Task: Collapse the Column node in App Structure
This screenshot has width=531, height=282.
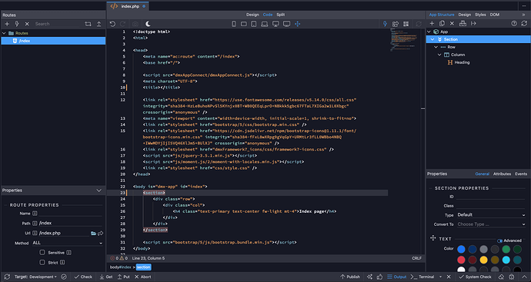Action: pyautogui.click(x=439, y=55)
